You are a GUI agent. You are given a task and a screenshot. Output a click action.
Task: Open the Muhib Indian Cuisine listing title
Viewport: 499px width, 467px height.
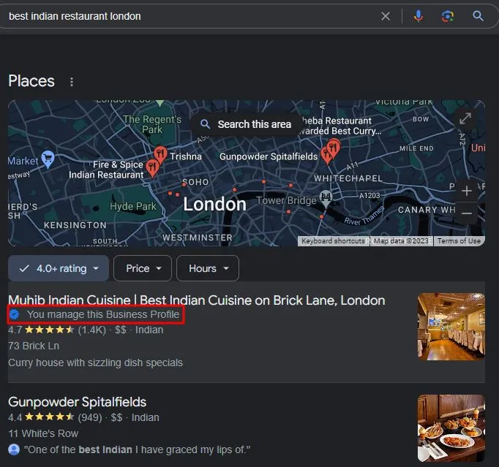[x=197, y=300]
